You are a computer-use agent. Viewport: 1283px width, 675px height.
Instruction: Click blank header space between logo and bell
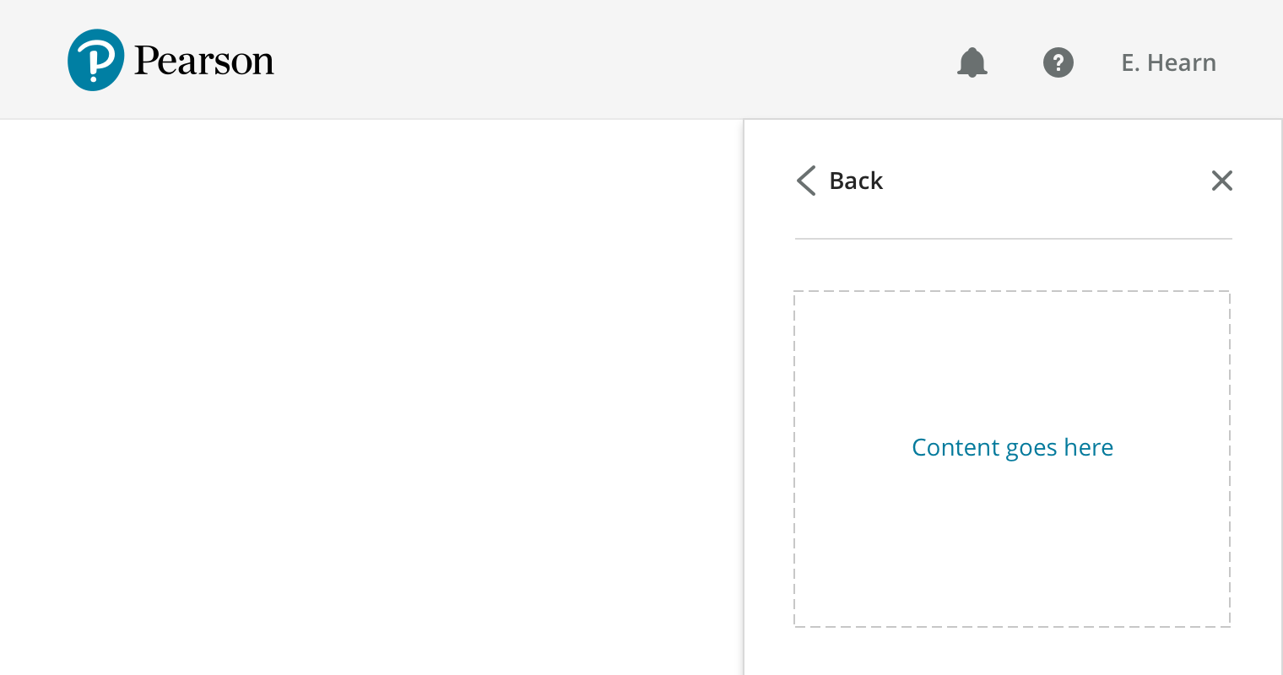click(616, 61)
